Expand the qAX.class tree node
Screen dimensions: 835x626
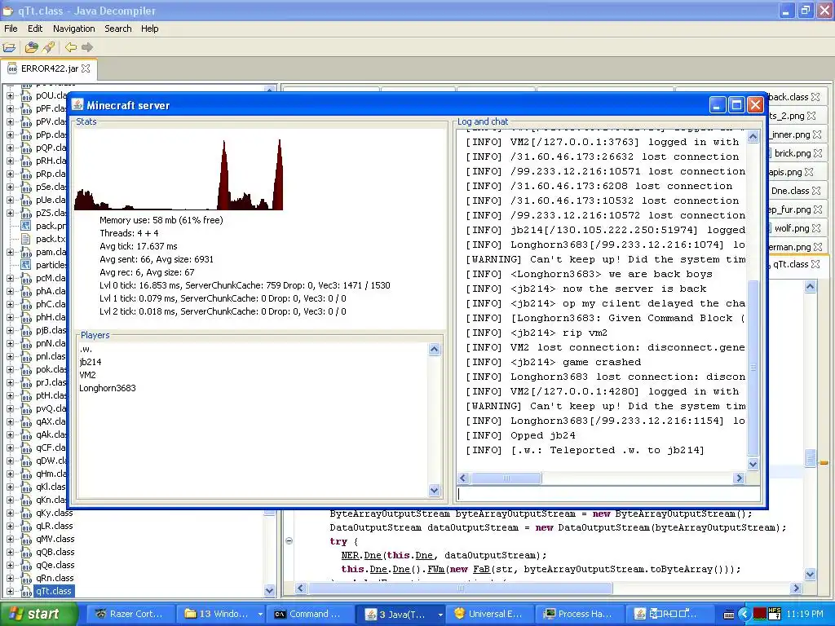click(10, 421)
